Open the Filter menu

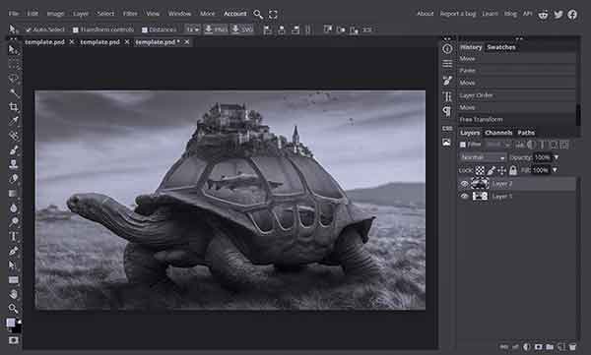pos(130,14)
